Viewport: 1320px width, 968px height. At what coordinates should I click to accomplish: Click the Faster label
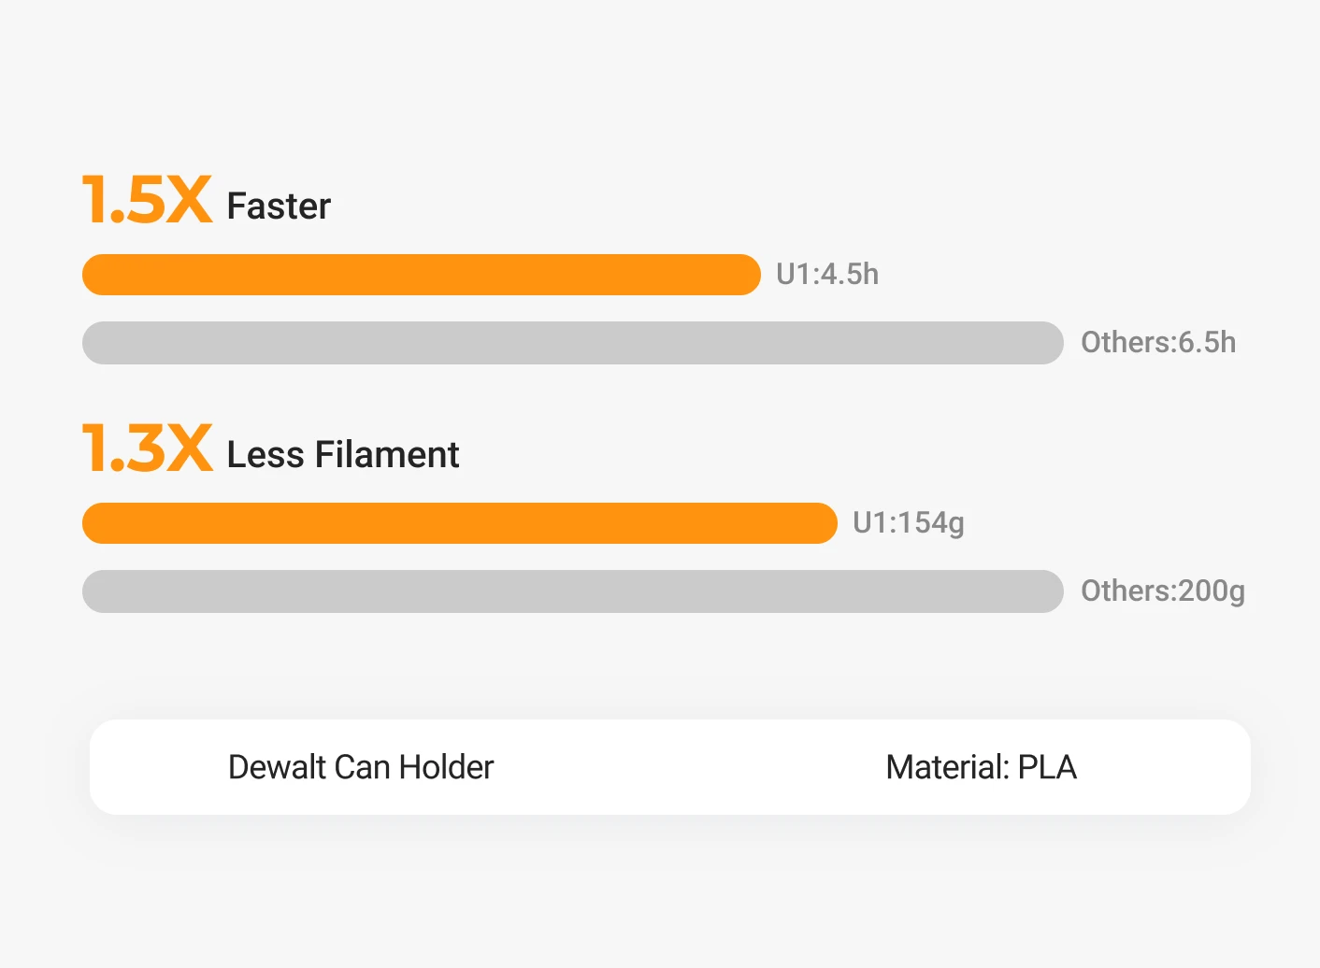(279, 206)
